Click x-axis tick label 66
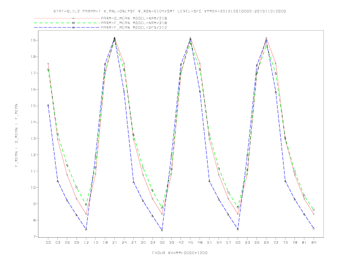 click(257, 242)
